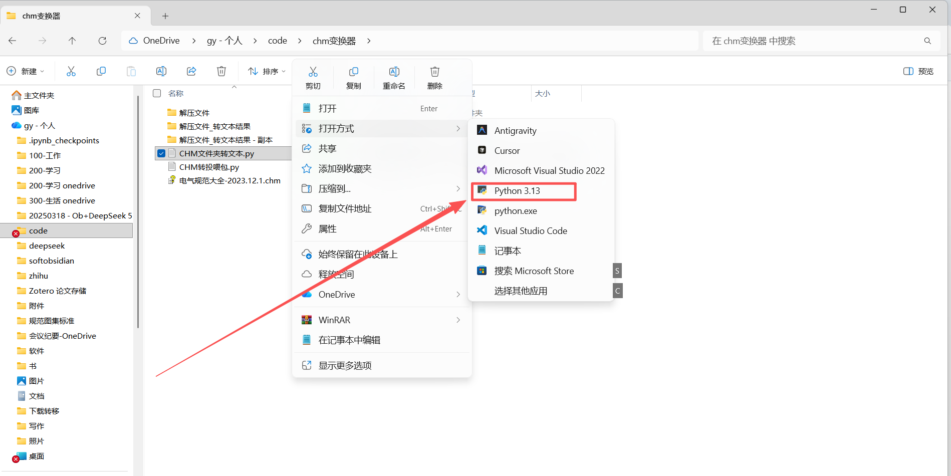Launch the file in Antigravity

coord(515,130)
